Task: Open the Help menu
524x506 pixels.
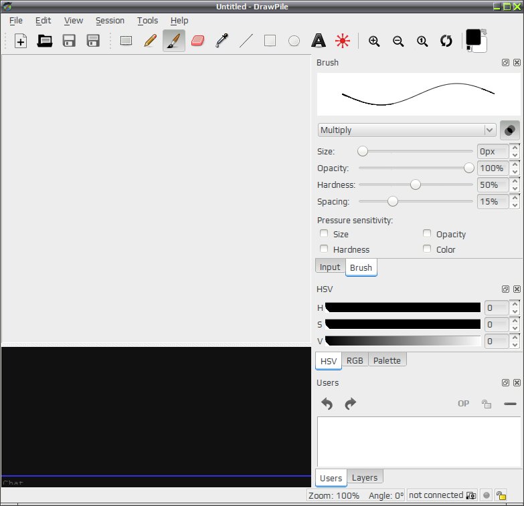Action: pyautogui.click(x=179, y=21)
